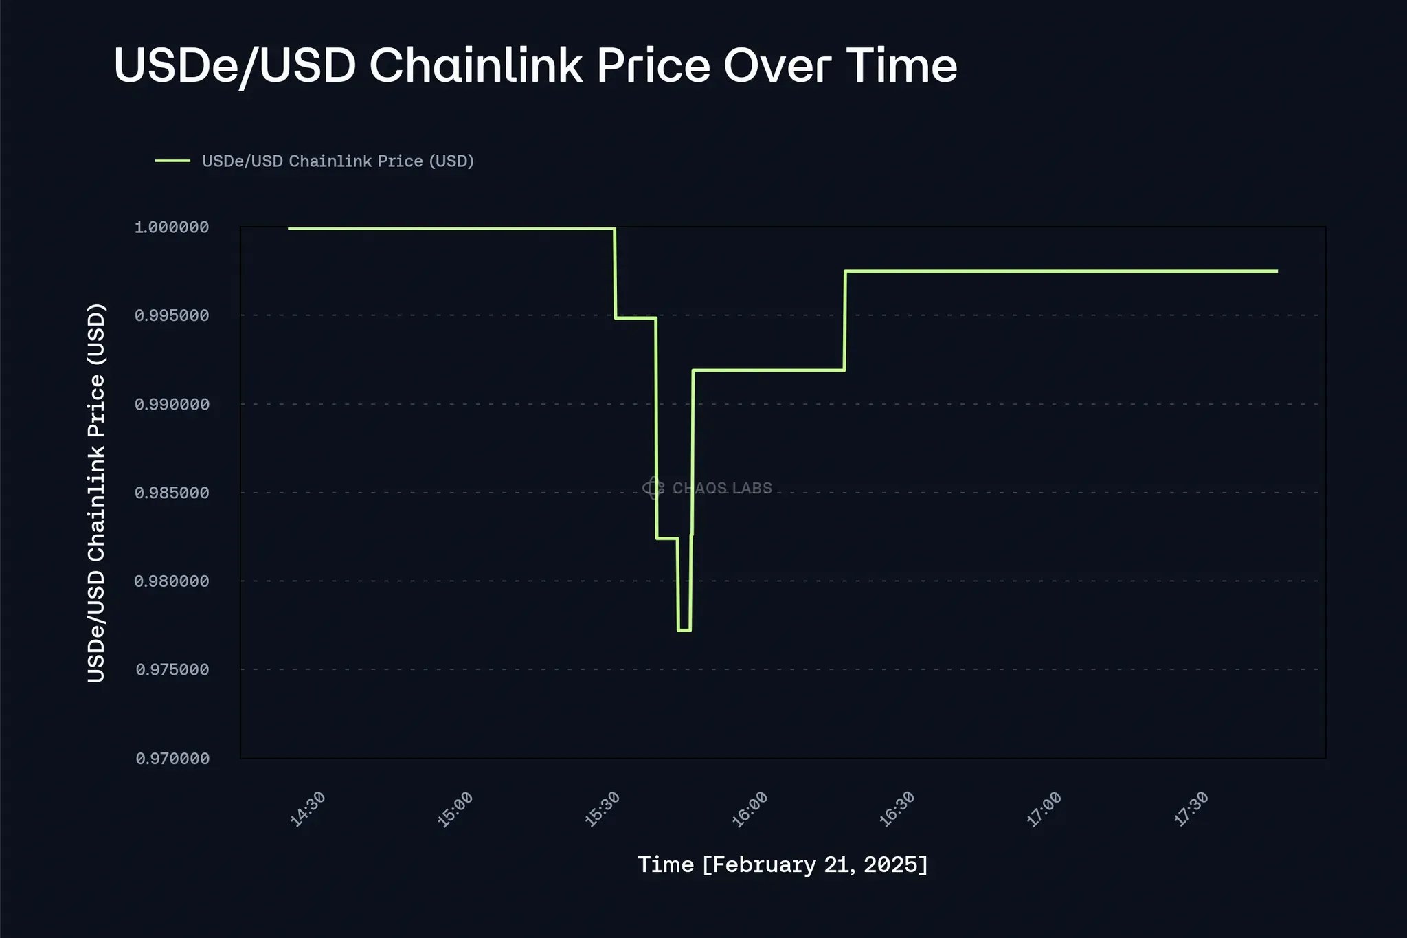1407x938 pixels.
Task: Click the 16:30 time axis label
Action: pyautogui.click(x=897, y=809)
